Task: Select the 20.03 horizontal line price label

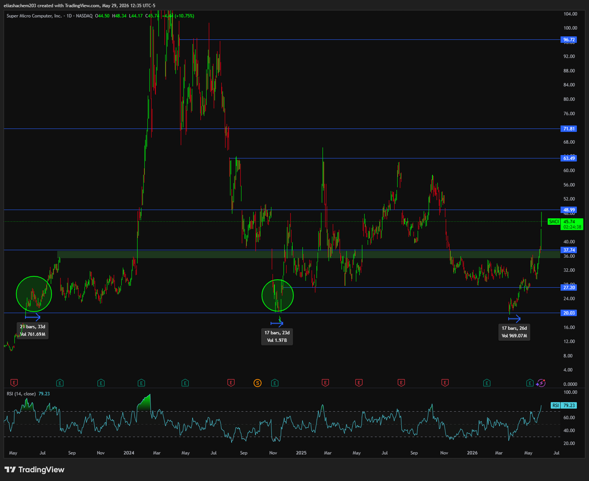Action: pos(569,313)
